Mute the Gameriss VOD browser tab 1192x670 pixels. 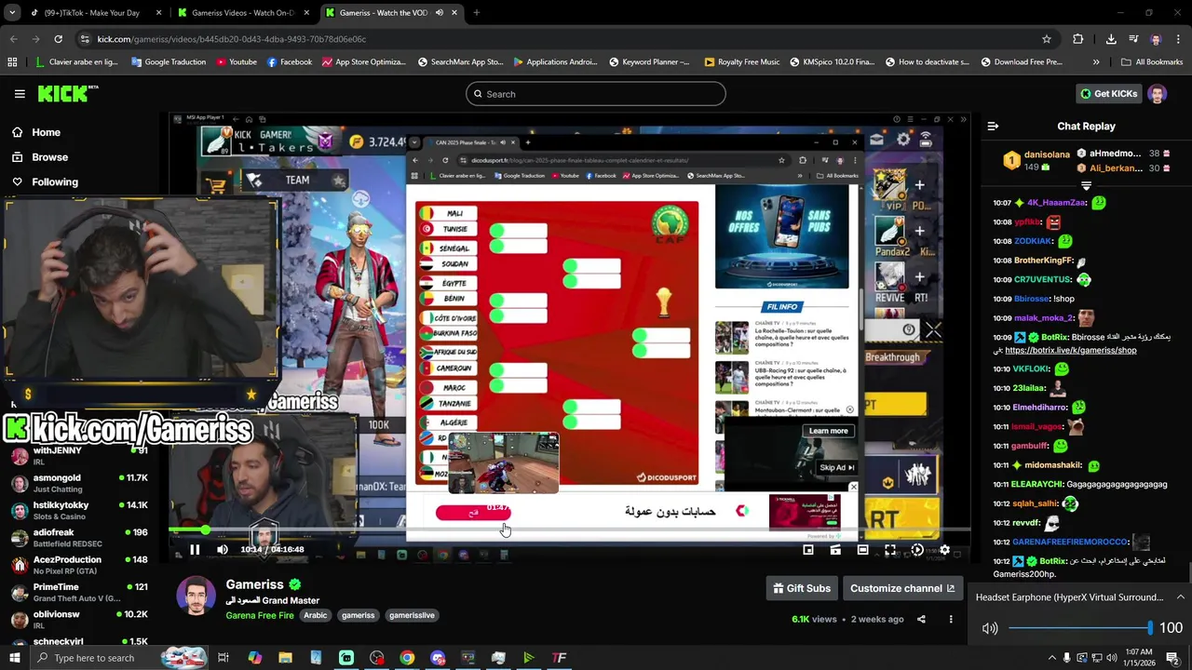[439, 13]
